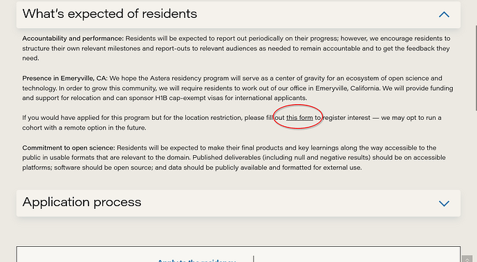This screenshot has width=477, height=262.
Task: Open the "Application process" accordion title
Action: click(x=82, y=202)
